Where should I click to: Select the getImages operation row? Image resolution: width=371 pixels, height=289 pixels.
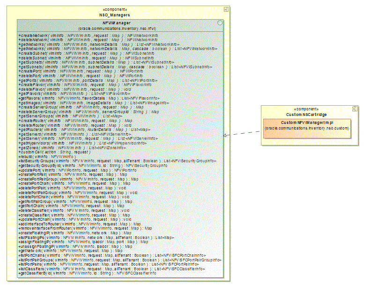point(94,103)
